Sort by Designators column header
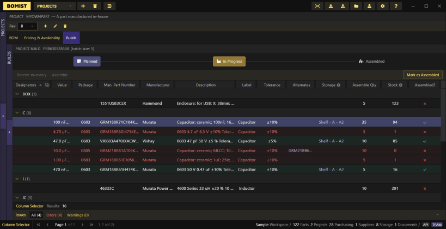Image resolution: width=446 pixels, height=229 pixels. 26,85
